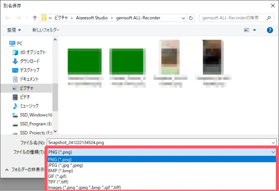The height and width of the screenshot is (191, 279).
Task: Open the ダウンロード folder in sidebar
Action: pyautogui.click(x=29, y=61)
